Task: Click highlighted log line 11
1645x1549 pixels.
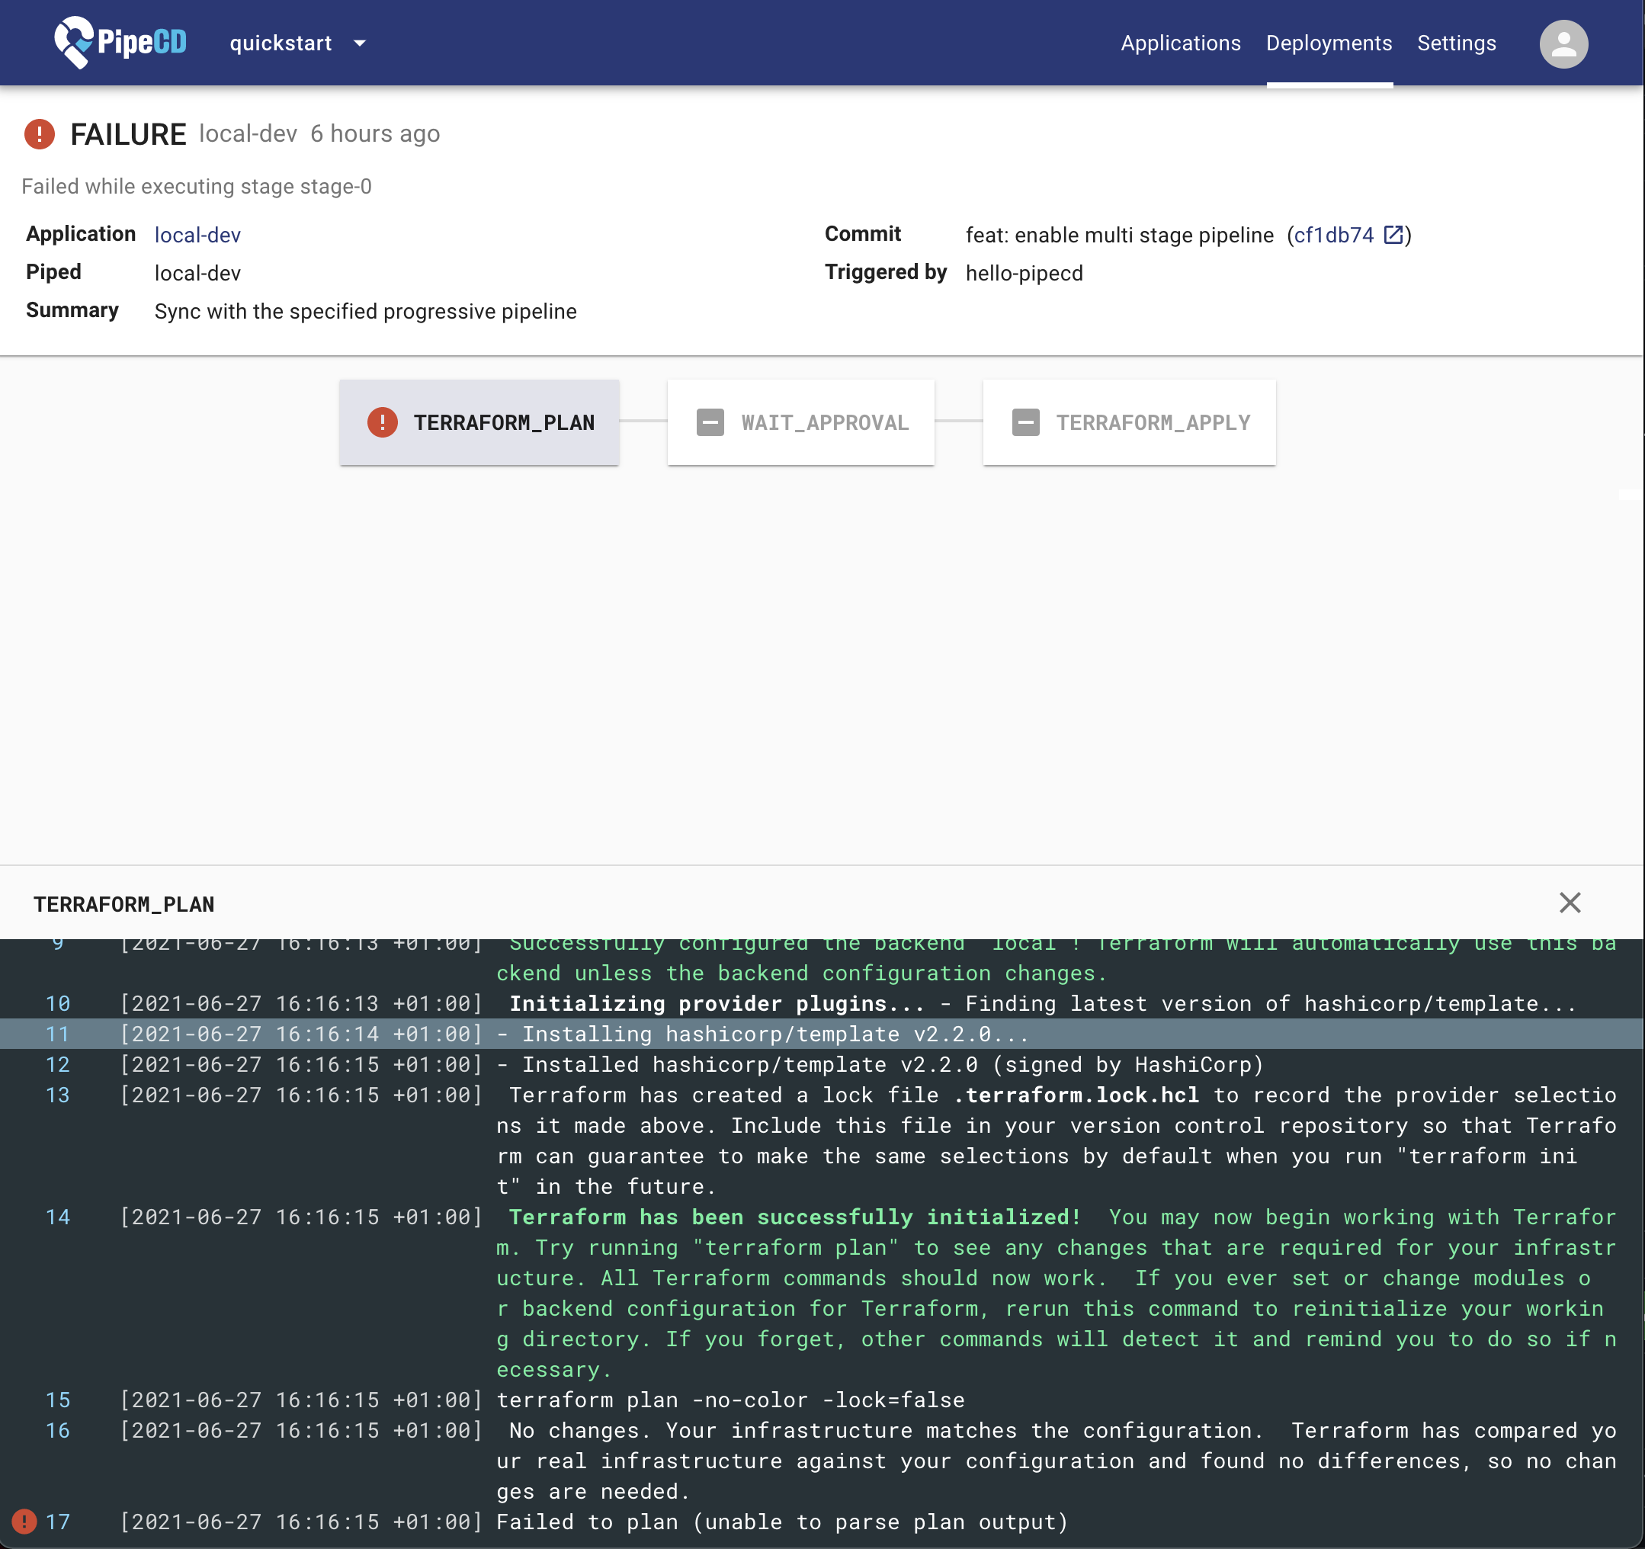Action: click(x=762, y=1034)
